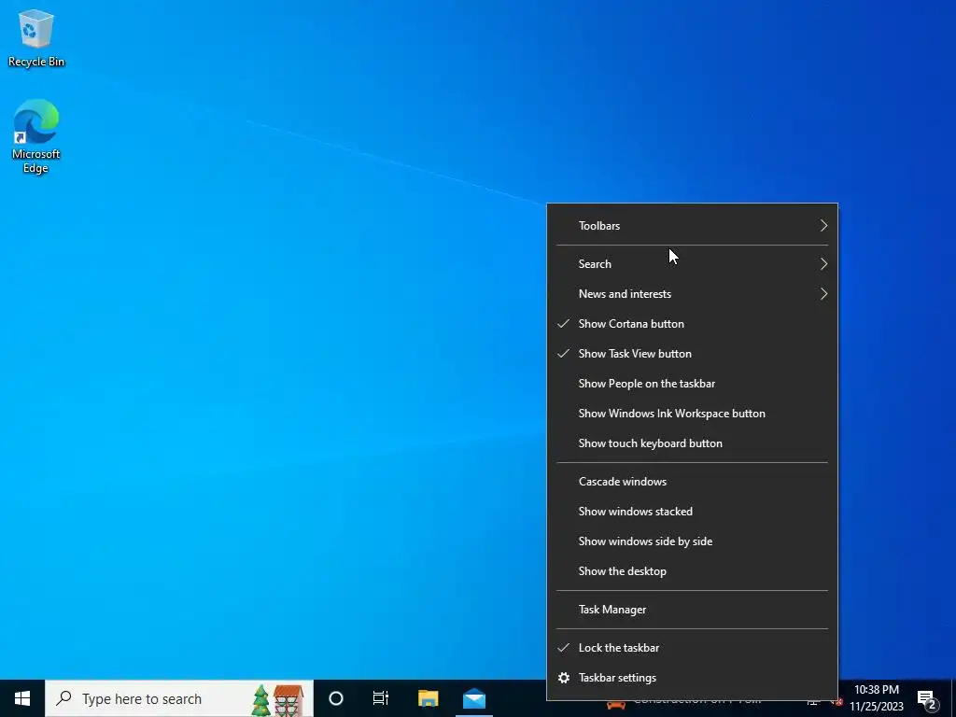This screenshot has height=717, width=956.
Task: Enable Show People on the taskbar
Action: (692, 384)
